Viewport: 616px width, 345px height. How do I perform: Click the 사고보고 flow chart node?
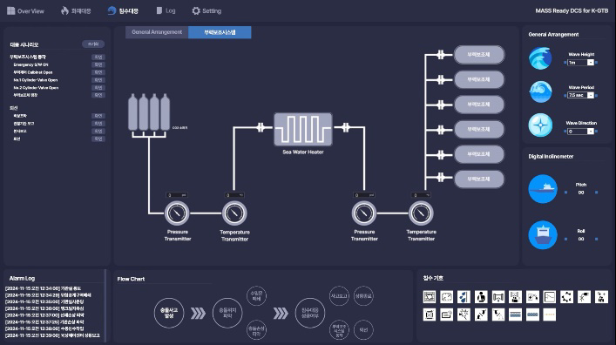(x=339, y=296)
